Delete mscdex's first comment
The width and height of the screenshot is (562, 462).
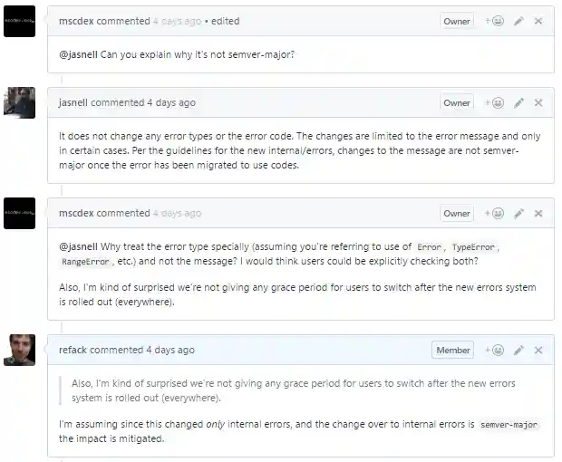[x=538, y=21]
